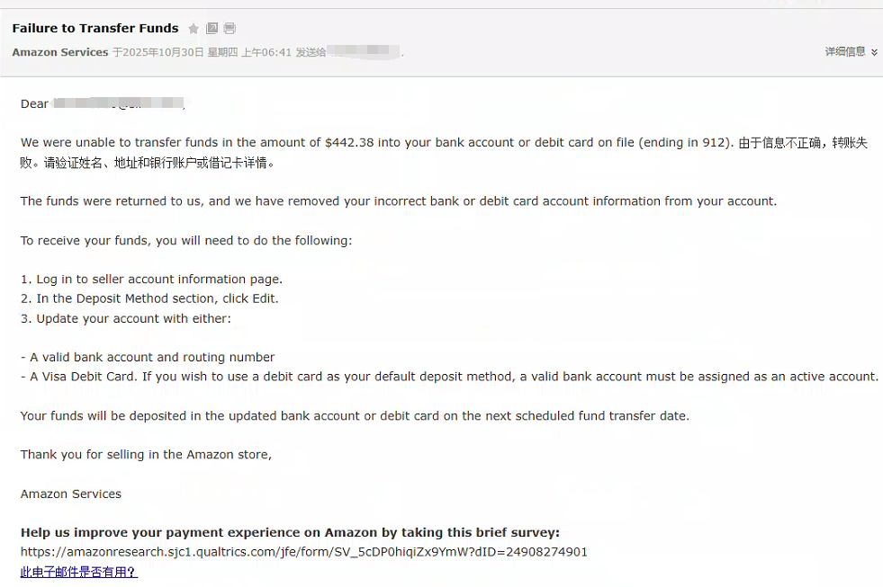Viewport: 883px width, 587px height.
Task: Click the 此电子邮件是否有用？ feedback link
Action: 79,572
